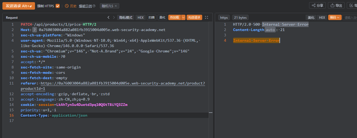The height and width of the screenshot is (138, 357).
Task: Click 美化 beautify in Request panel
Action: coord(162,17)
